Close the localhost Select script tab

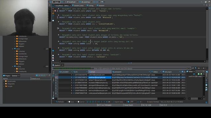click(x=70, y=6)
